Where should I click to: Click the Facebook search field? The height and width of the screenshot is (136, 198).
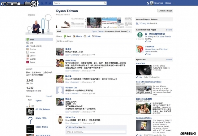[x=78, y=3]
